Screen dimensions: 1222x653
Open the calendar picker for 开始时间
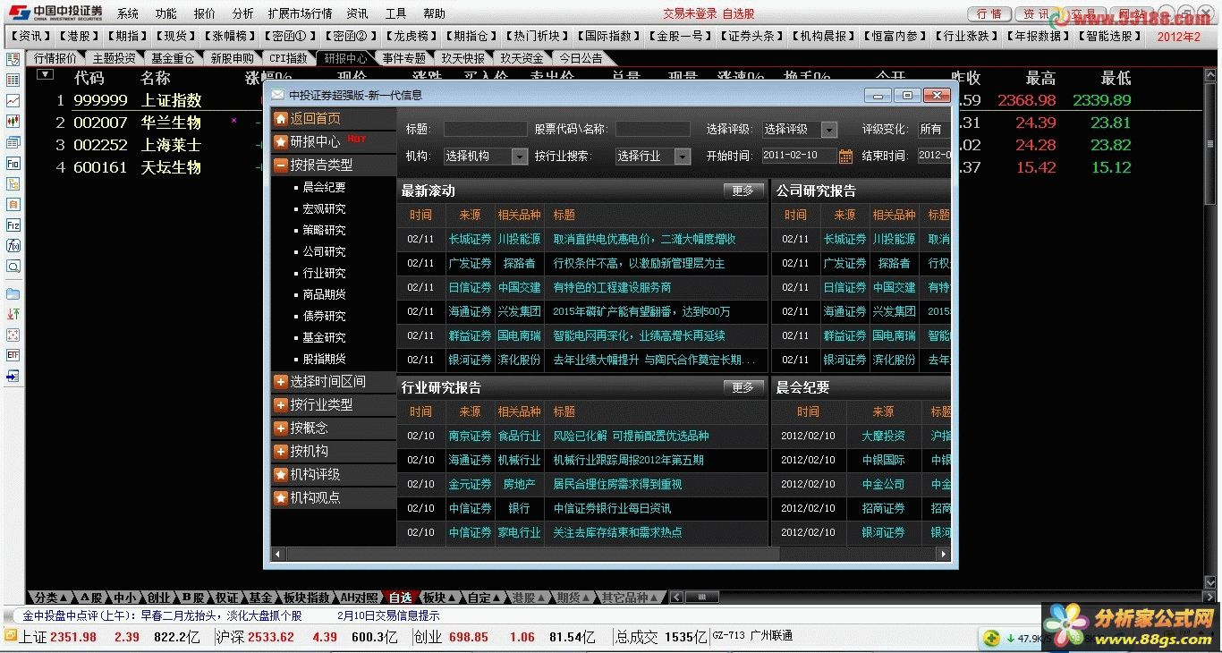coord(845,156)
